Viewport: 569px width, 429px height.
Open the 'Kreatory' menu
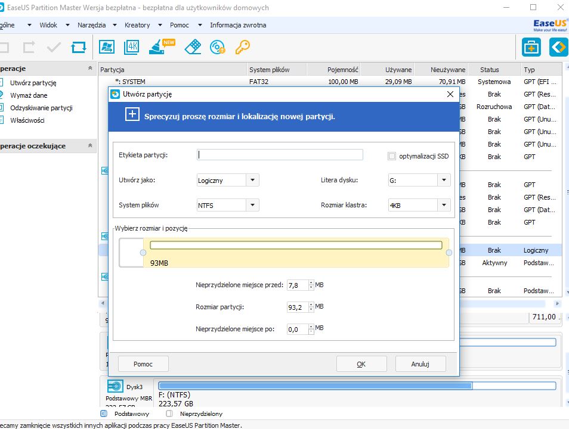(x=137, y=25)
